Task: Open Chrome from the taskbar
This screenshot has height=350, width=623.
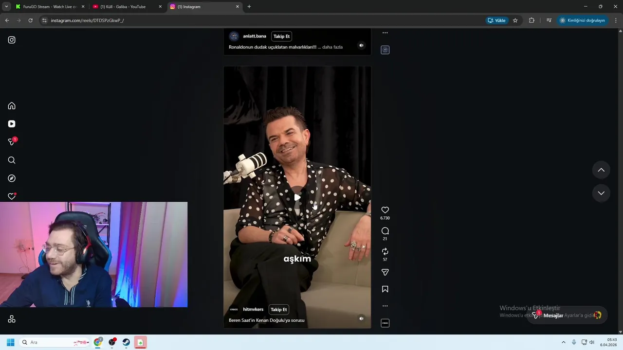Action: [x=98, y=342]
